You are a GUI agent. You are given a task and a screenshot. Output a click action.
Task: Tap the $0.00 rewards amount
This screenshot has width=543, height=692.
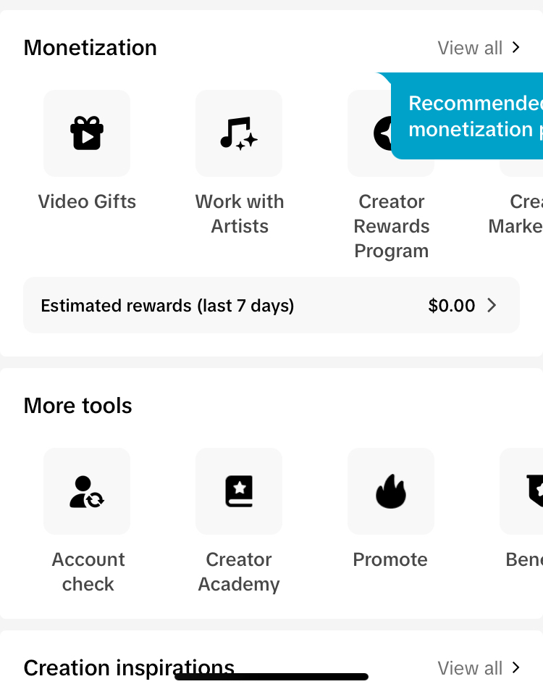pos(451,305)
